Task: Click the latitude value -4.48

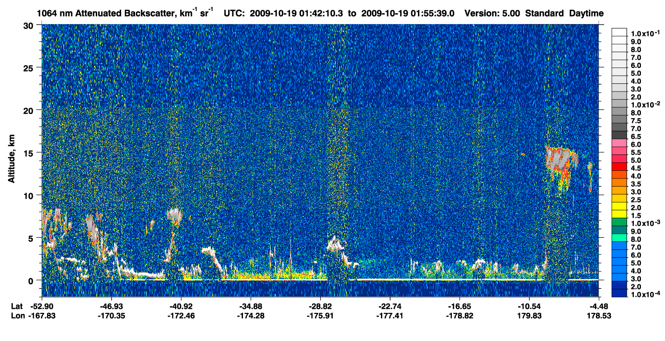Action: point(598,306)
